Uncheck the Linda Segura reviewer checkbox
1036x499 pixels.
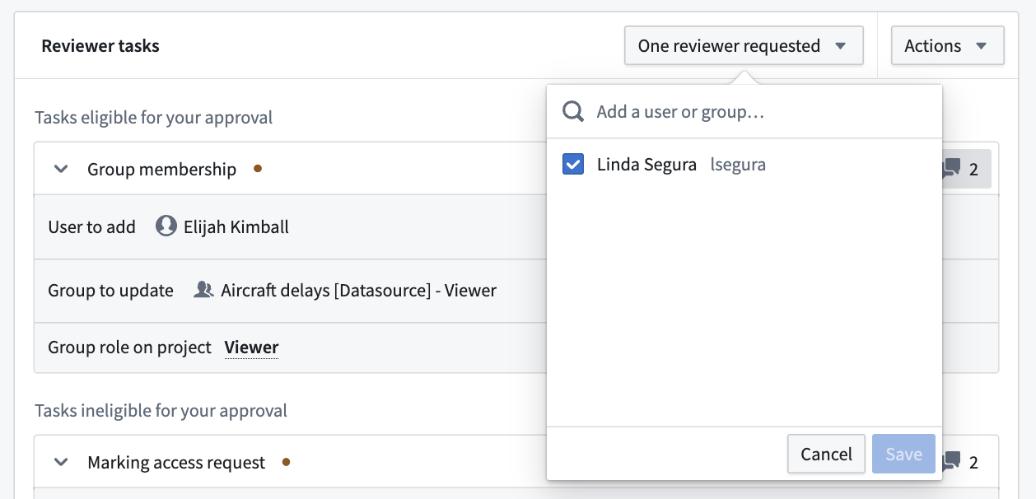(573, 165)
